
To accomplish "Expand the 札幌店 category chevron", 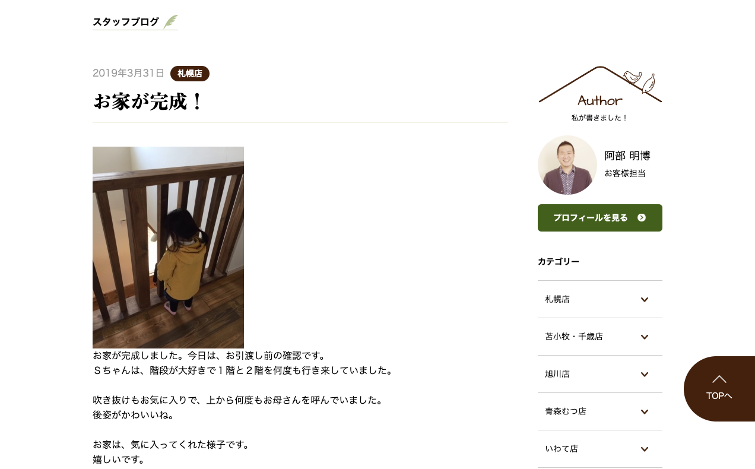I will pos(645,300).
